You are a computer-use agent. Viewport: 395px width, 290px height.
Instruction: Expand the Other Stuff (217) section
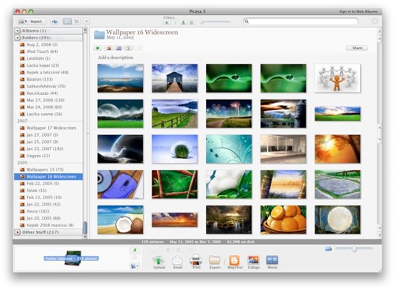(18, 232)
